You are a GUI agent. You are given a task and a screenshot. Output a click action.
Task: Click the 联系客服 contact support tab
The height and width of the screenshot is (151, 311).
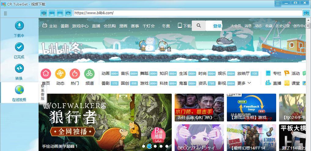click(43, 92)
